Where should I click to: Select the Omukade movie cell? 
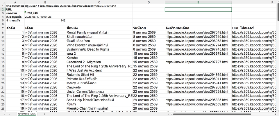tap(99, 87)
